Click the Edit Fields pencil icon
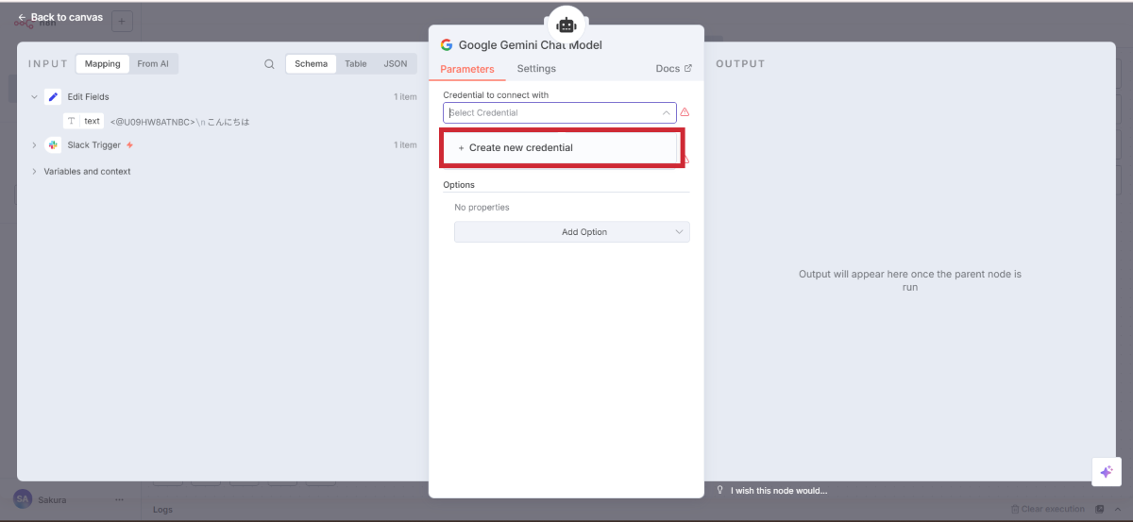Viewport: 1133px width, 522px height. point(53,97)
